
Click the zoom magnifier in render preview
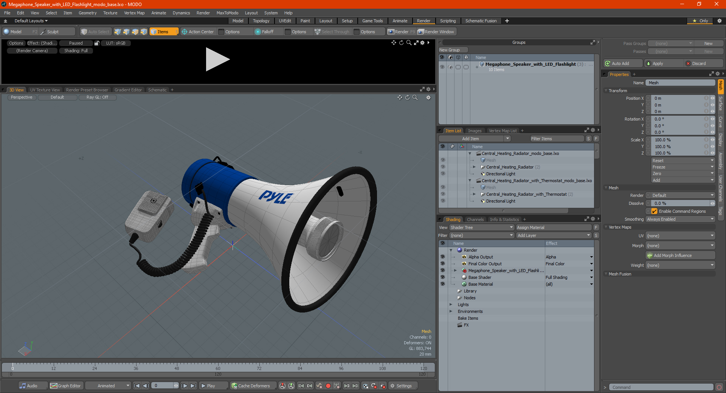click(x=409, y=43)
